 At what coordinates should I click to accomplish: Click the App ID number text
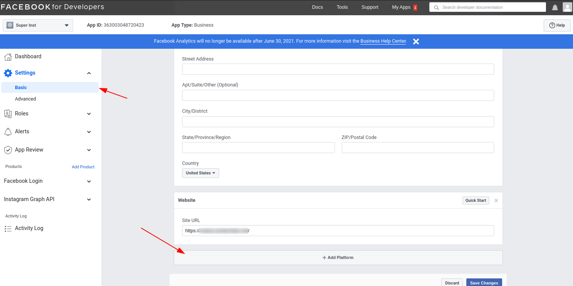click(x=124, y=25)
